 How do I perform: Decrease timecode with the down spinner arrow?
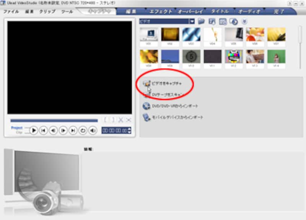[129, 132]
